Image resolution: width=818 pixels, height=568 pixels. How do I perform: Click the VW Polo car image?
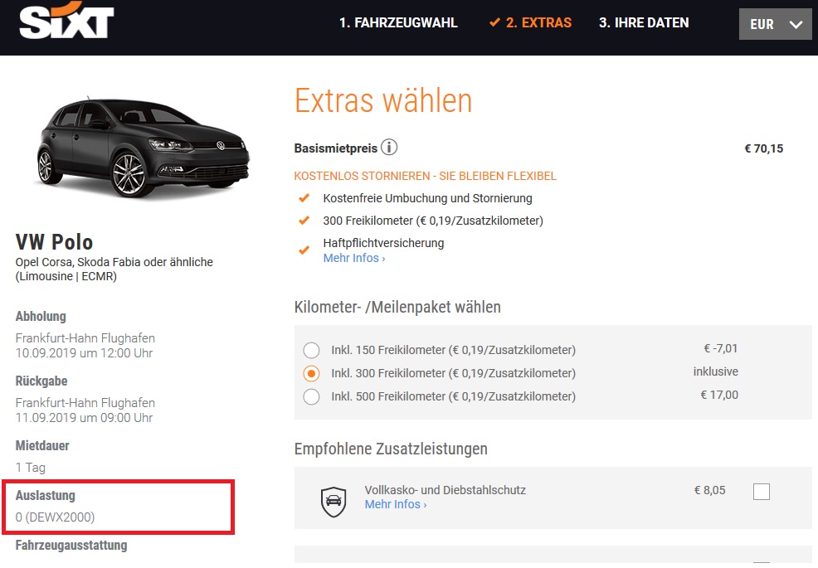coord(144,148)
